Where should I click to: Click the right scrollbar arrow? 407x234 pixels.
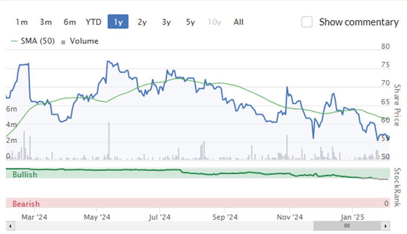click(385, 226)
